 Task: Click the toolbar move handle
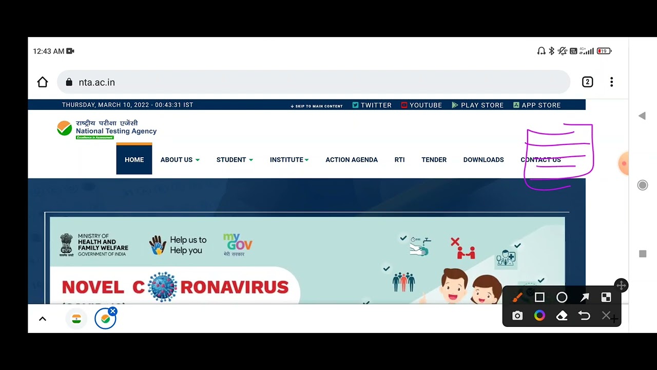[621, 286]
